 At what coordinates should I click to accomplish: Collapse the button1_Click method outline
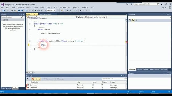click(30, 41)
